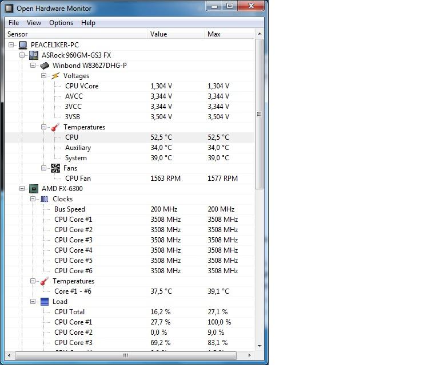Click the chip icon beside Winbond W83627DHG-P

point(45,66)
